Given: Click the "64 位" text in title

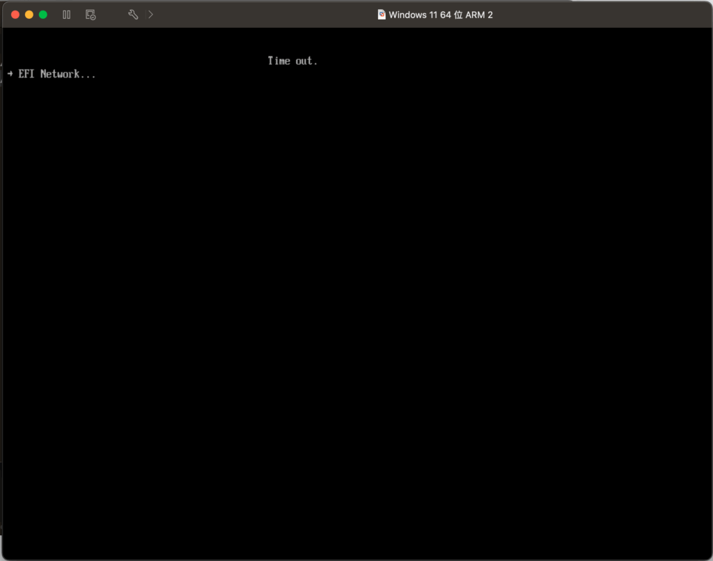Looking at the screenshot, I should 451,15.
